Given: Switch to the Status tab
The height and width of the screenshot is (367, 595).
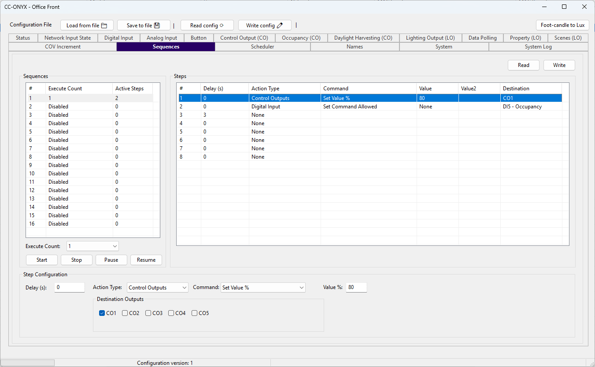Looking at the screenshot, I should [23, 38].
